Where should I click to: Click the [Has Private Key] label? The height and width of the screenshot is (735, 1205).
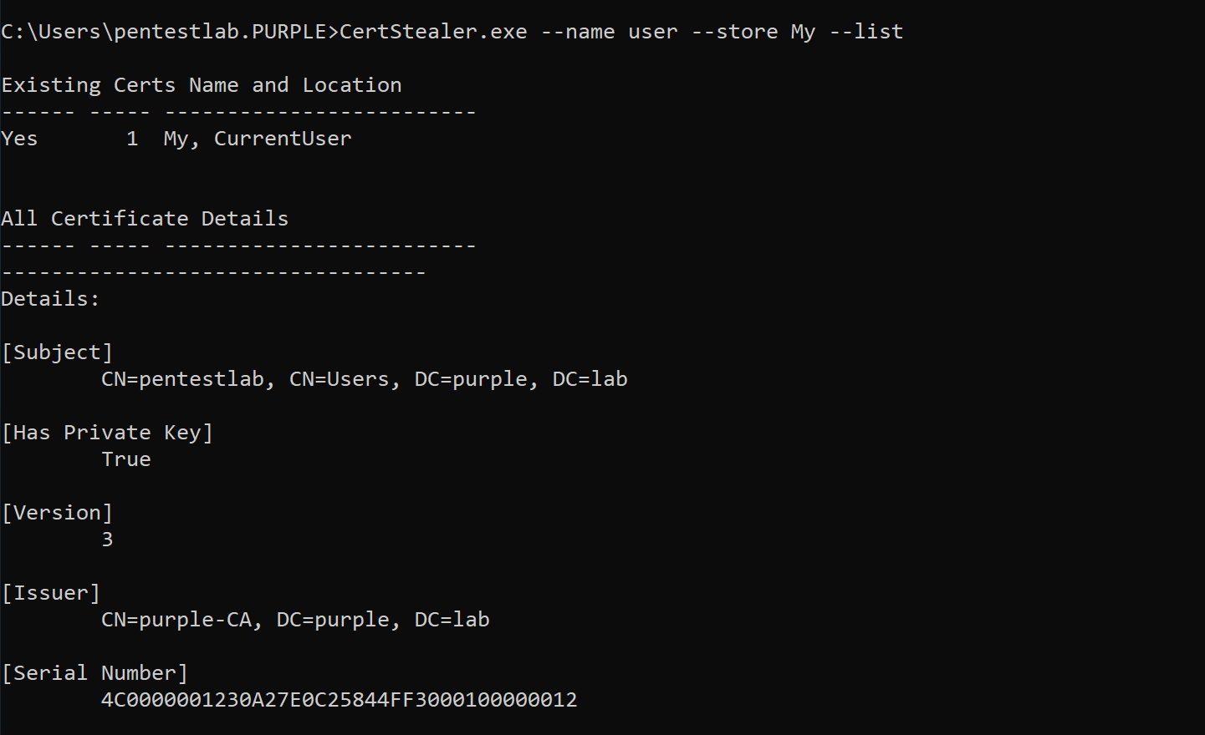click(x=107, y=433)
